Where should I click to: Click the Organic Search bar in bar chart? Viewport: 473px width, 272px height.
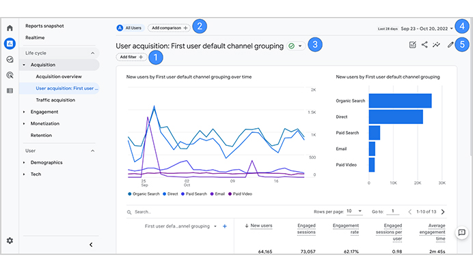point(400,100)
